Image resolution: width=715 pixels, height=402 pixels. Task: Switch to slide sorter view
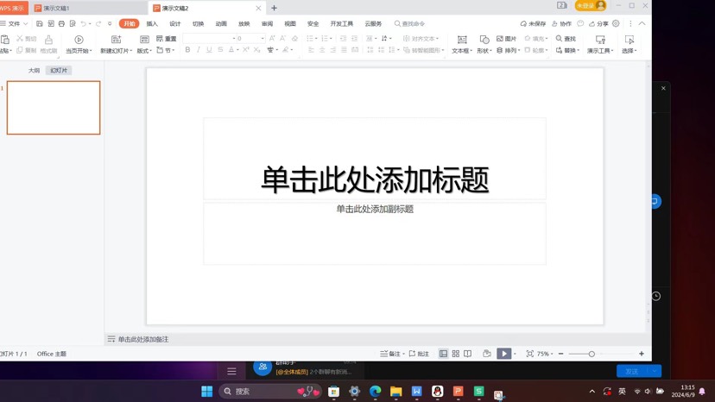click(x=456, y=354)
